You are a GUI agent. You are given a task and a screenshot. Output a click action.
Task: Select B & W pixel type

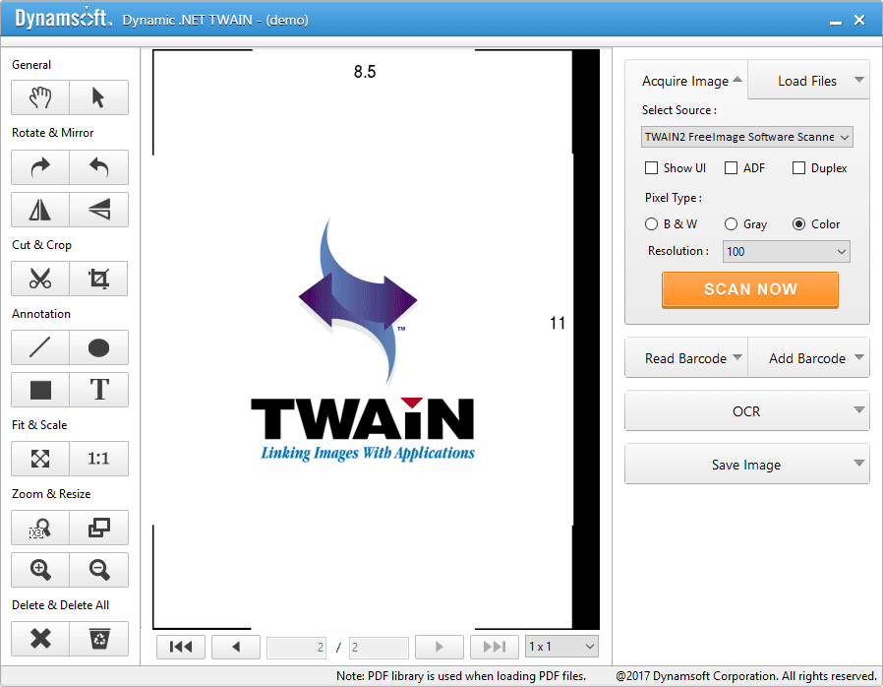click(x=652, y=224)
